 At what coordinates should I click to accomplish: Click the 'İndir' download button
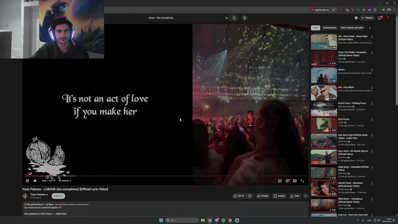point(295,196)
